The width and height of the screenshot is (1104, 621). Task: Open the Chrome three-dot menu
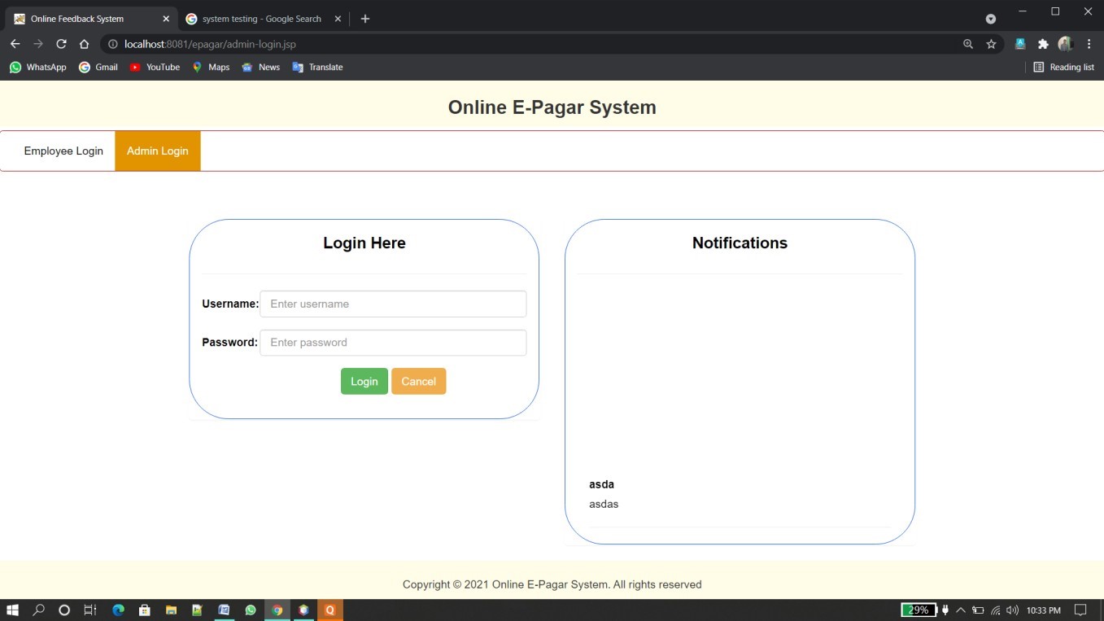coord(1089,44)
